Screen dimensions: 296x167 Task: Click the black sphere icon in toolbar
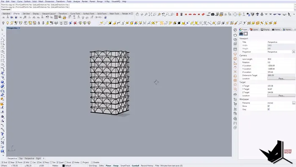[179, 23]
